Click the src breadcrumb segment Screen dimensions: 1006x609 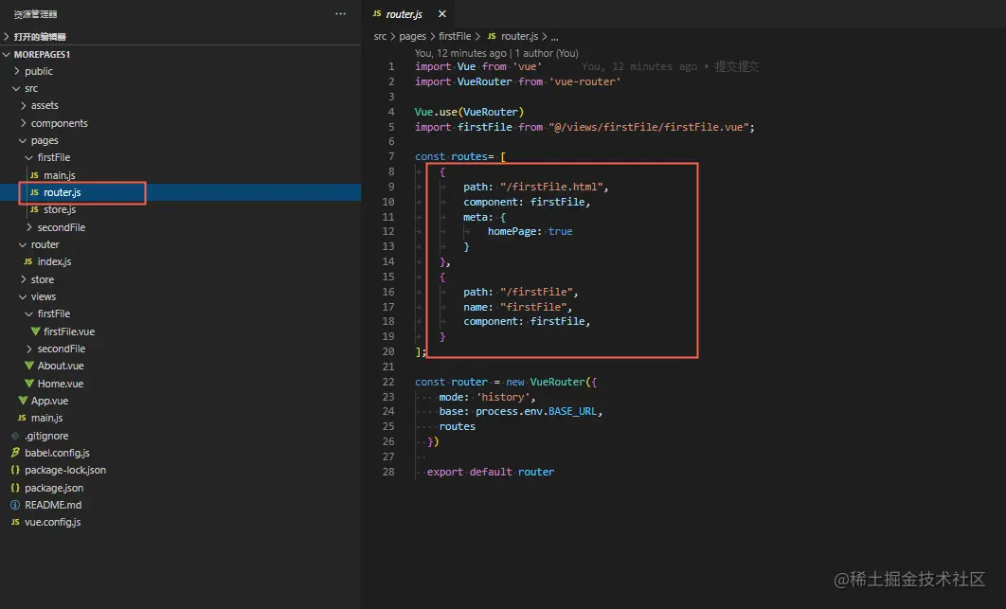pos(381,37)
